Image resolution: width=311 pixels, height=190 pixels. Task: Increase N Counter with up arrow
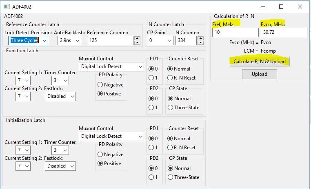201,38
